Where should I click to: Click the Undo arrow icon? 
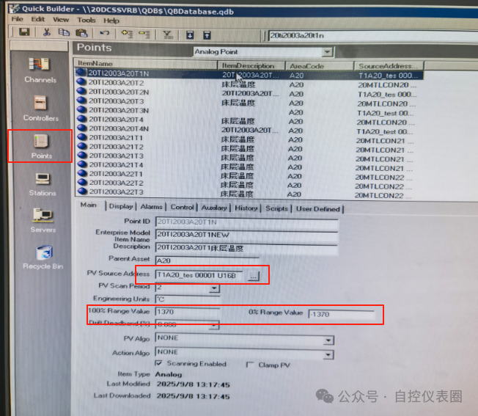pyautogui.click(x=105, y=32)
